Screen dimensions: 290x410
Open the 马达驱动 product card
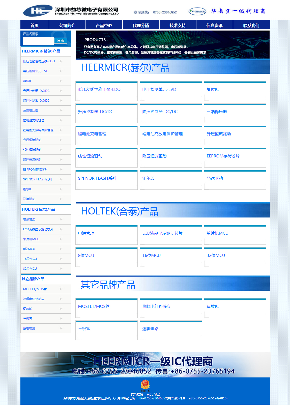[235, 180]
